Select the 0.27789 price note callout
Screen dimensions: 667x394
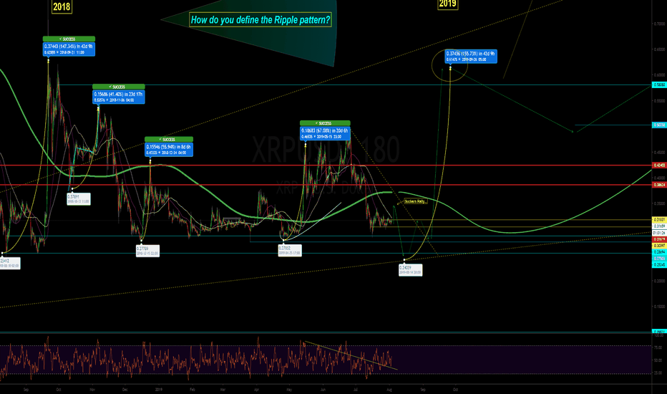[x=147, y=251]
